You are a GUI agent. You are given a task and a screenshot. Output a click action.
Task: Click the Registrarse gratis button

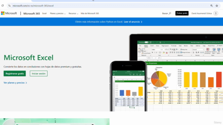coord(15,74)
